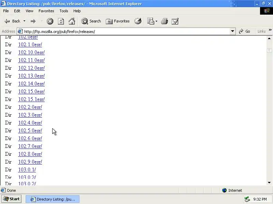This screenshot has width=273, height=204.
Task: Open the Favorites menu in menu bar
Action: pos(46,11)
